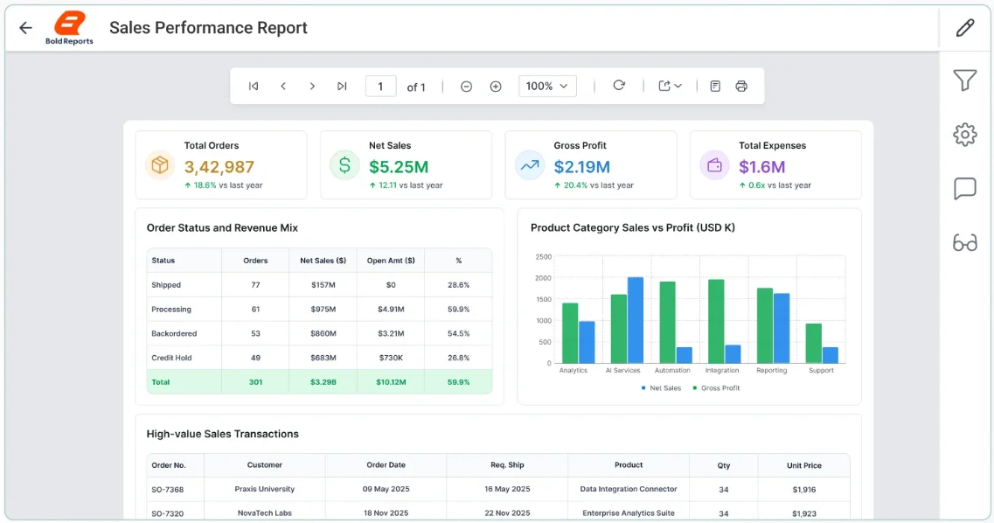Refresh the report
The height and width of the screenshot is (523, 994).
point(619,86)
